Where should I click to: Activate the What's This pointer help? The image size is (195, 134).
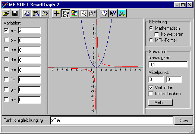point(113,13)
